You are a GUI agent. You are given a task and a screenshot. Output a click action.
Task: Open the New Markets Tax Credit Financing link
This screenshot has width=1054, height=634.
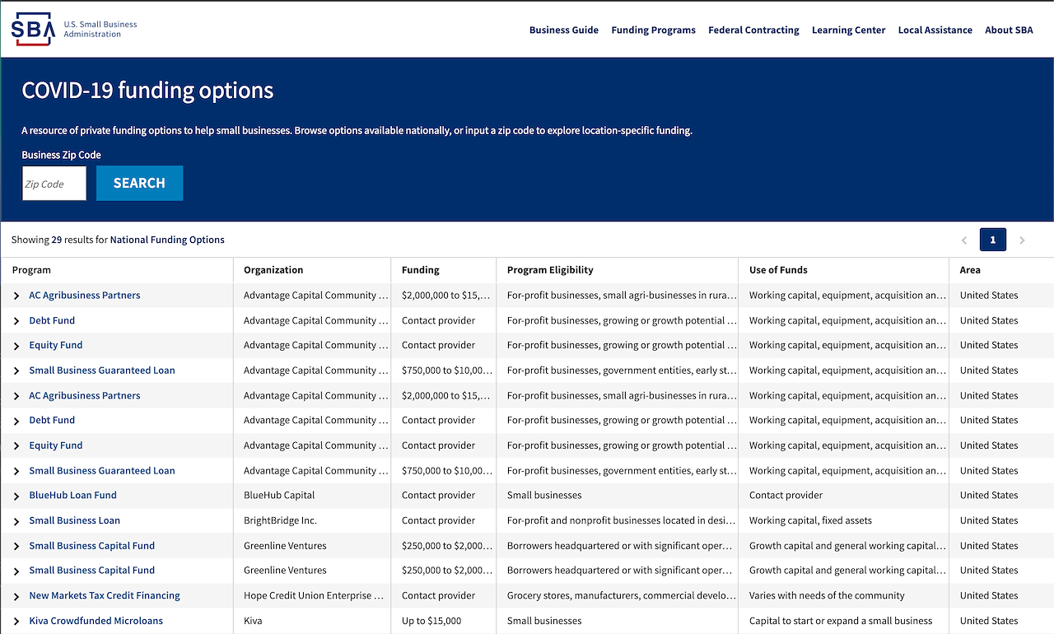[105, 595]
